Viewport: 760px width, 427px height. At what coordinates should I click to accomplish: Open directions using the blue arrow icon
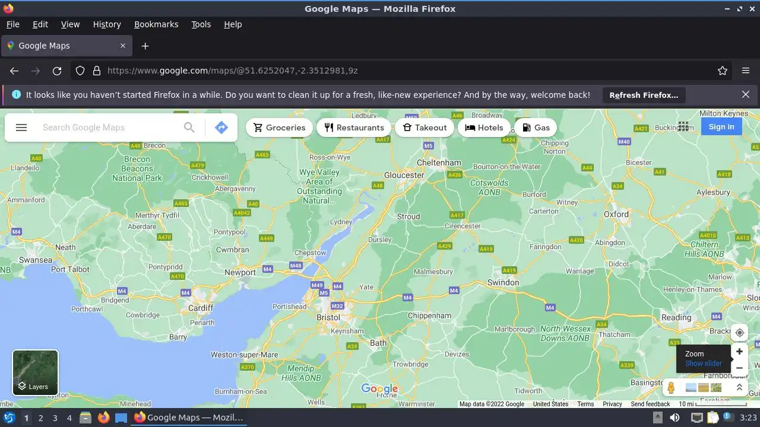[x=221, y=128]
